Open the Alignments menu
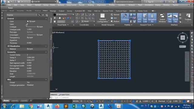 coord(101,5)
